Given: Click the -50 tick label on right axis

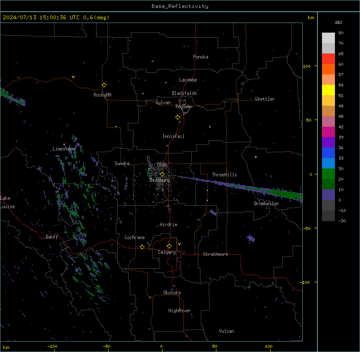Looking at the screenshot, I should tap(307, 228).
